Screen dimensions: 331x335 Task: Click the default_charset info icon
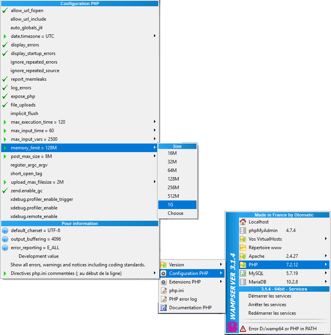pos(5,230)
